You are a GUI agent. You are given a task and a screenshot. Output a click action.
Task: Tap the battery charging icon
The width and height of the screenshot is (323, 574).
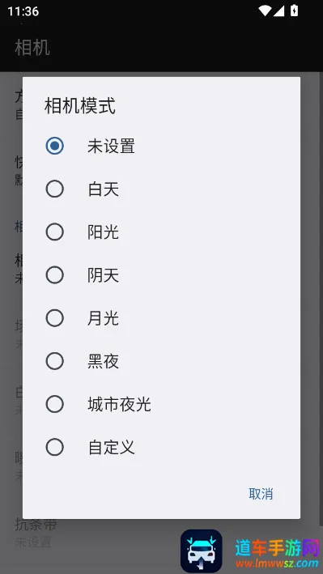tap(294, 11)
